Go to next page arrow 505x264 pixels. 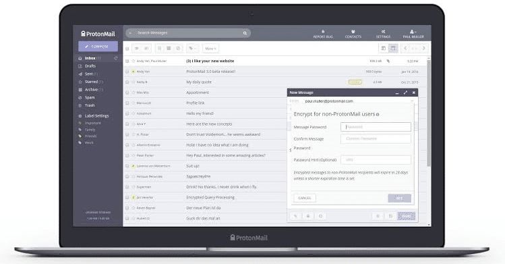click(x=424, y=49)
